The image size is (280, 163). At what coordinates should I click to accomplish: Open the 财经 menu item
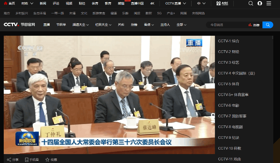[82, 3]
